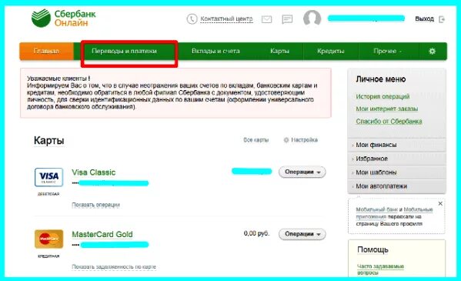This screenshot has height=281, width=461.
Task: Expand Мои финансы section
Action: click(396, 145)
